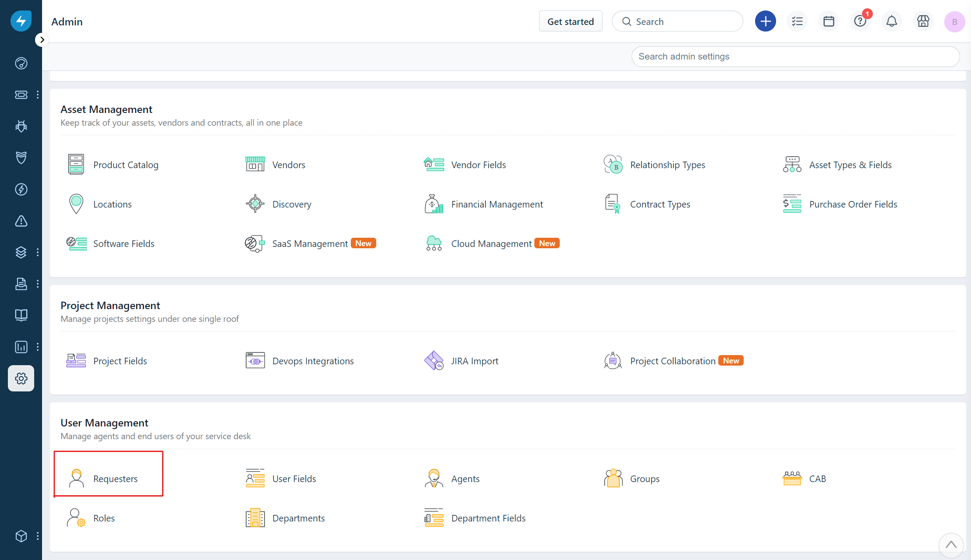971x560 pixels.
Task: Open the Tickets module in the sidebar
Action: [21, 95]
